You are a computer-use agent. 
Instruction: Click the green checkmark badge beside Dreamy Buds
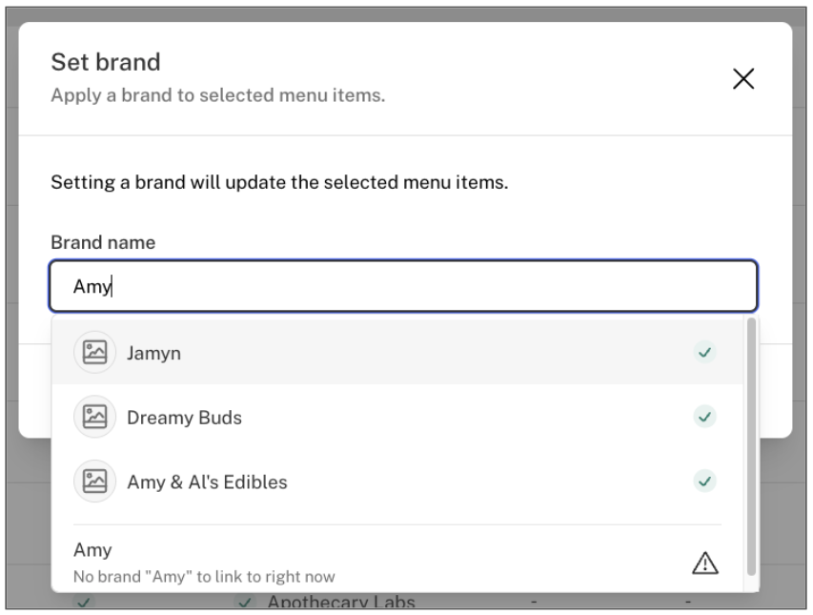tap(704, 417)
